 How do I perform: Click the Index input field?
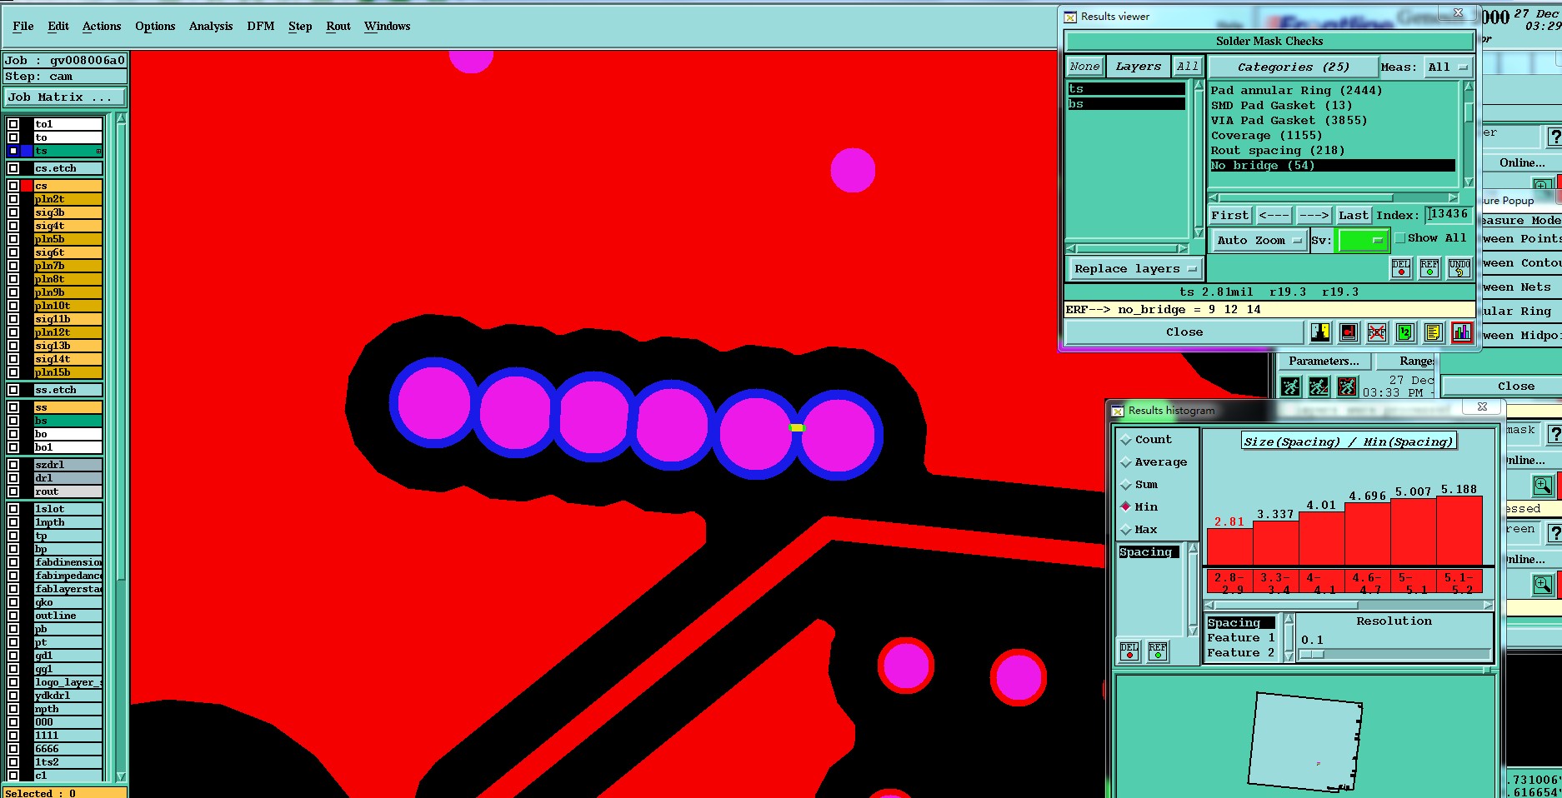tap(1449, 215)
